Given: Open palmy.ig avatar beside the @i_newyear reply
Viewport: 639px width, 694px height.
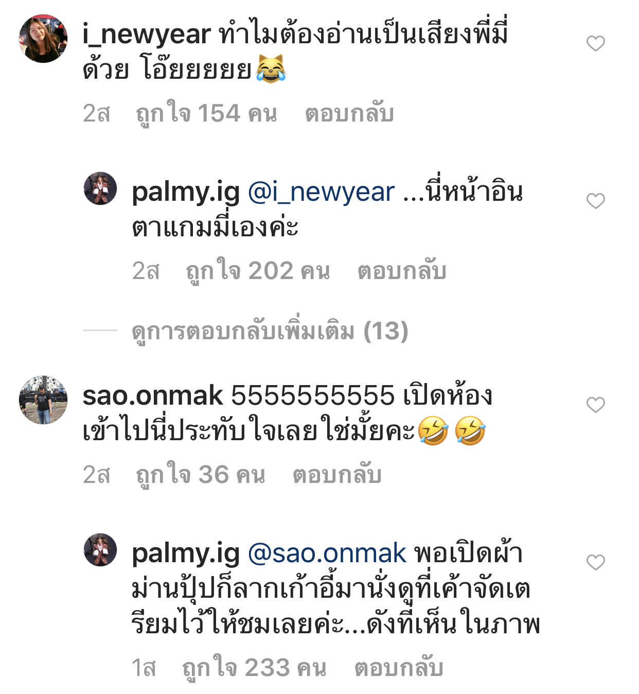Looking at the screenshot, I should [x=100, y=188].
